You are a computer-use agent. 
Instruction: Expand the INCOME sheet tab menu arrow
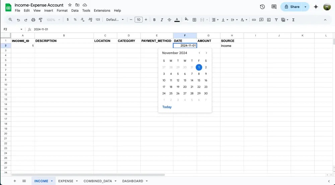(x=52, y=181)
